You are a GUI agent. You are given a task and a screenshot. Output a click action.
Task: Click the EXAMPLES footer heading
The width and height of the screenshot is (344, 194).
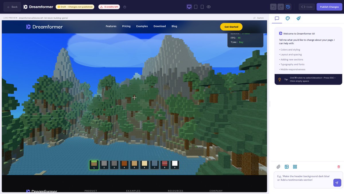(133, 191)
